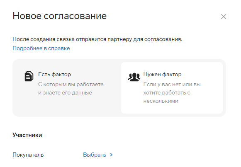
Task: Click the Если у вас нет или вы description
Action: click(x=172, y=85)
